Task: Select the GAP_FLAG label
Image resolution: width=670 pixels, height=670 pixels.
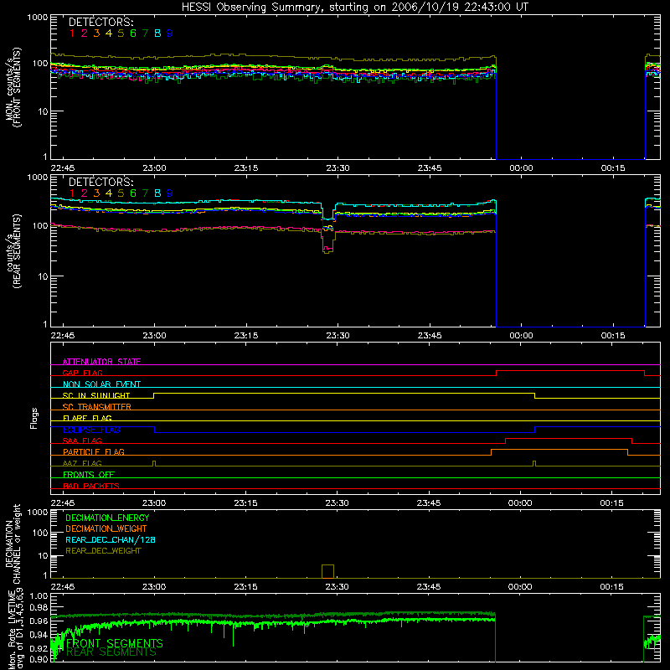Action: click(x=83, y=373)
